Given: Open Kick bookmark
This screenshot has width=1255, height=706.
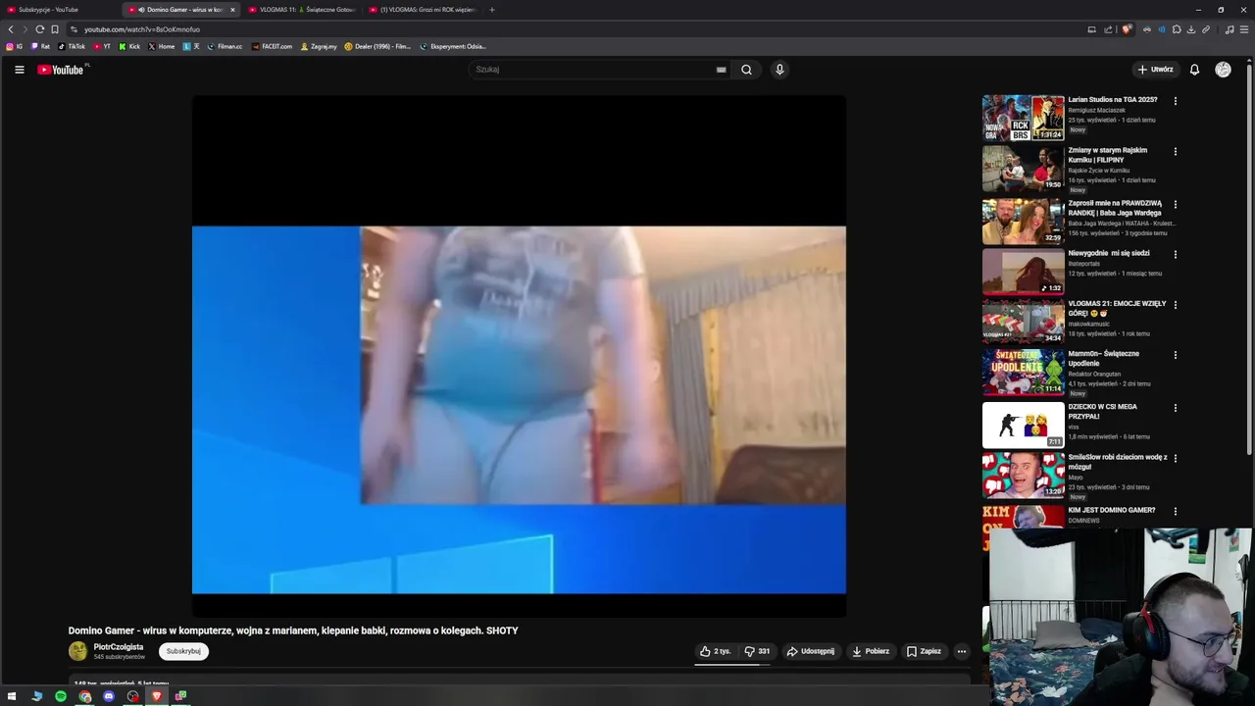Looking at the screenshot, I should pyautogui.click(x=129, y=46).
